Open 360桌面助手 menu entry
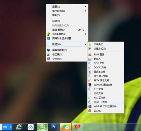Image resolution: width=141 pixels, height=131 pixels. 67,34
